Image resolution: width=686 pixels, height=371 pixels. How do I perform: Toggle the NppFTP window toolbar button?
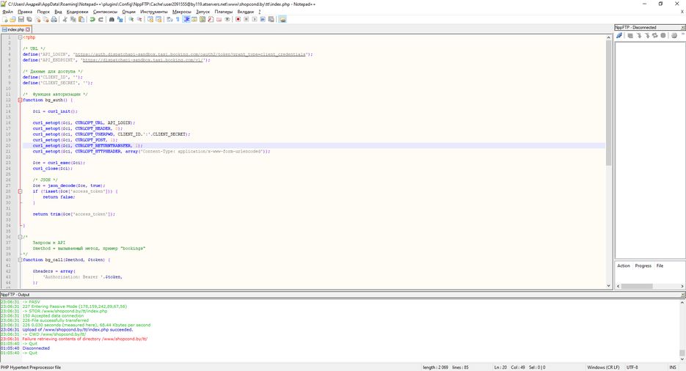pos(282,19)
